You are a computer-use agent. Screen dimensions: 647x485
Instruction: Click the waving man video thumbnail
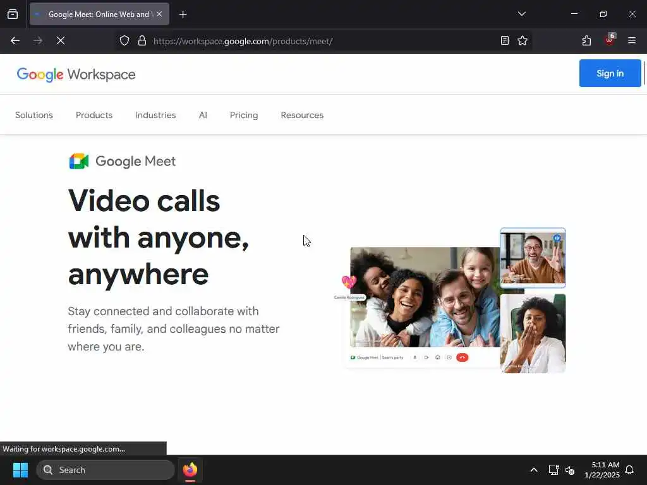pyautogui.click(x=533, y=258)
